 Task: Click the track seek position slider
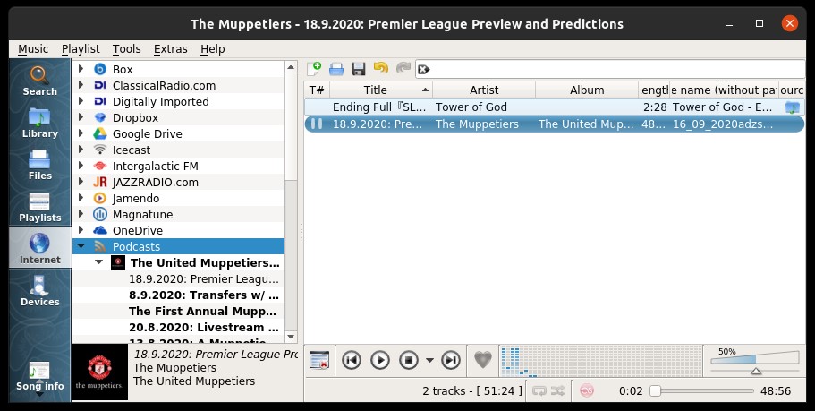click(701, 390)
